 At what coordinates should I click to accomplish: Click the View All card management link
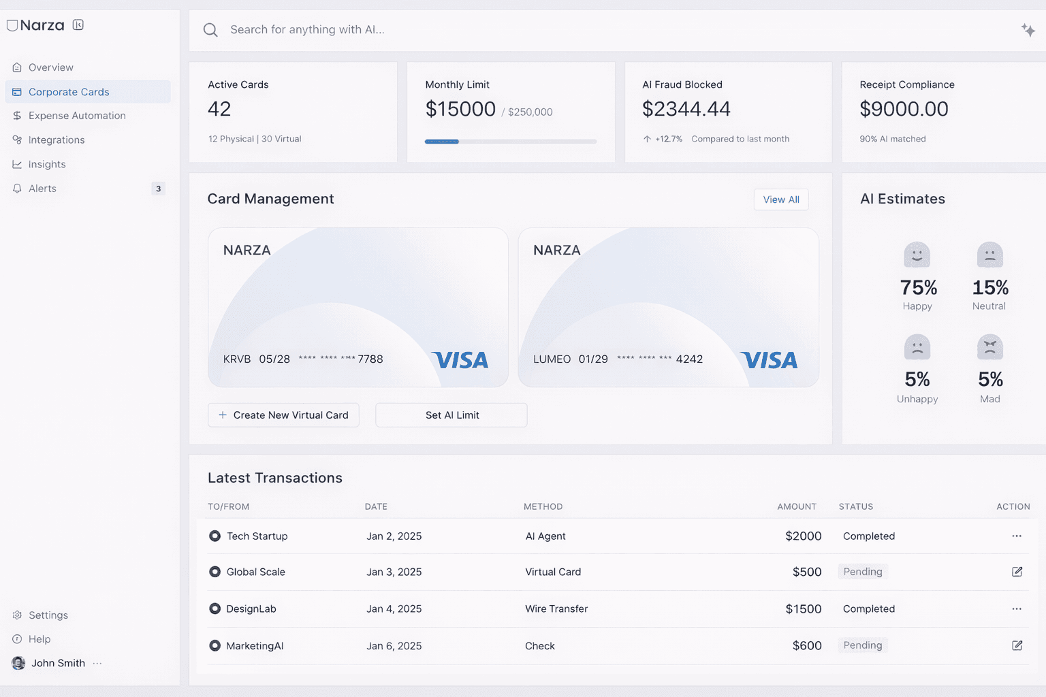coord(780,199)
